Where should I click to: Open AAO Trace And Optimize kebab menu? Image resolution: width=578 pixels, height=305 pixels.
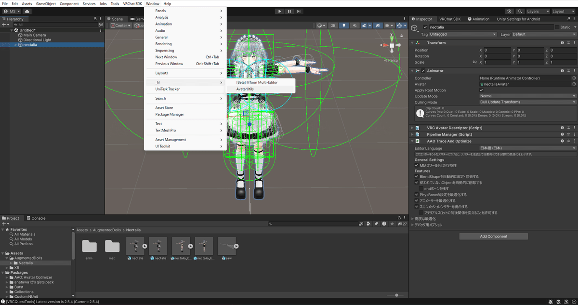[x=574, y=141]
